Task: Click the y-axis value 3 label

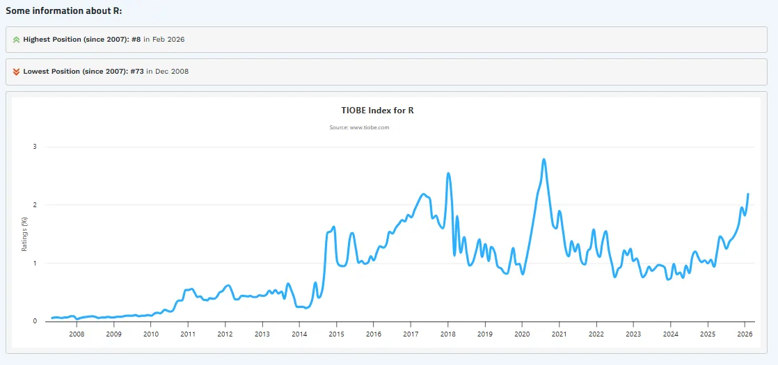Action: coord(34,147)
